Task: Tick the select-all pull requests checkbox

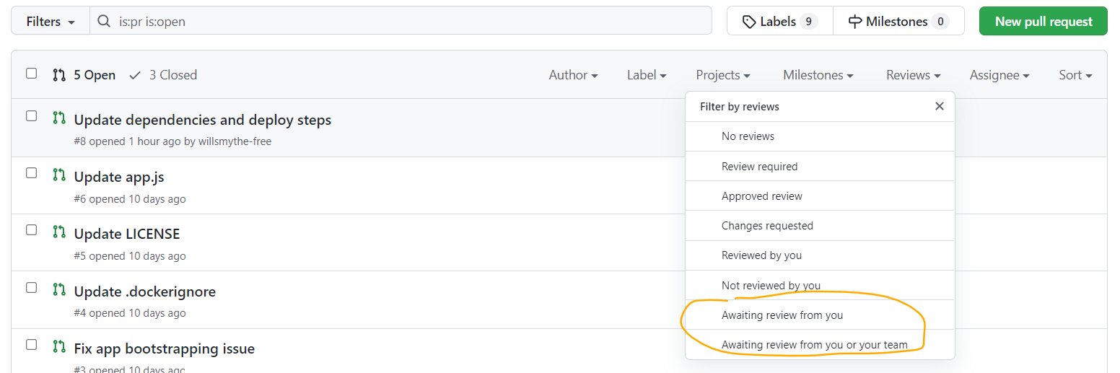Action: point(31,73)
